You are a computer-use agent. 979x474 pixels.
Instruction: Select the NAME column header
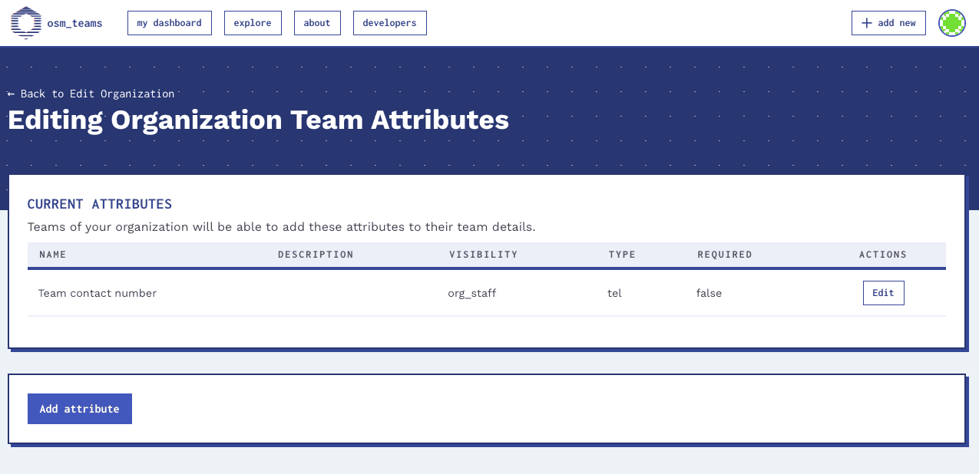[52, 254]
